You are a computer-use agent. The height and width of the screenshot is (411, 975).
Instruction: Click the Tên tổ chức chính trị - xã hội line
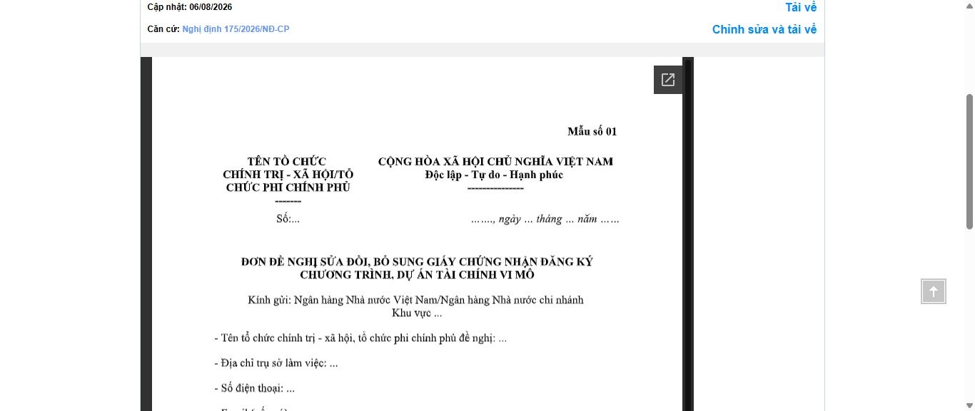(x=360, y=338)
